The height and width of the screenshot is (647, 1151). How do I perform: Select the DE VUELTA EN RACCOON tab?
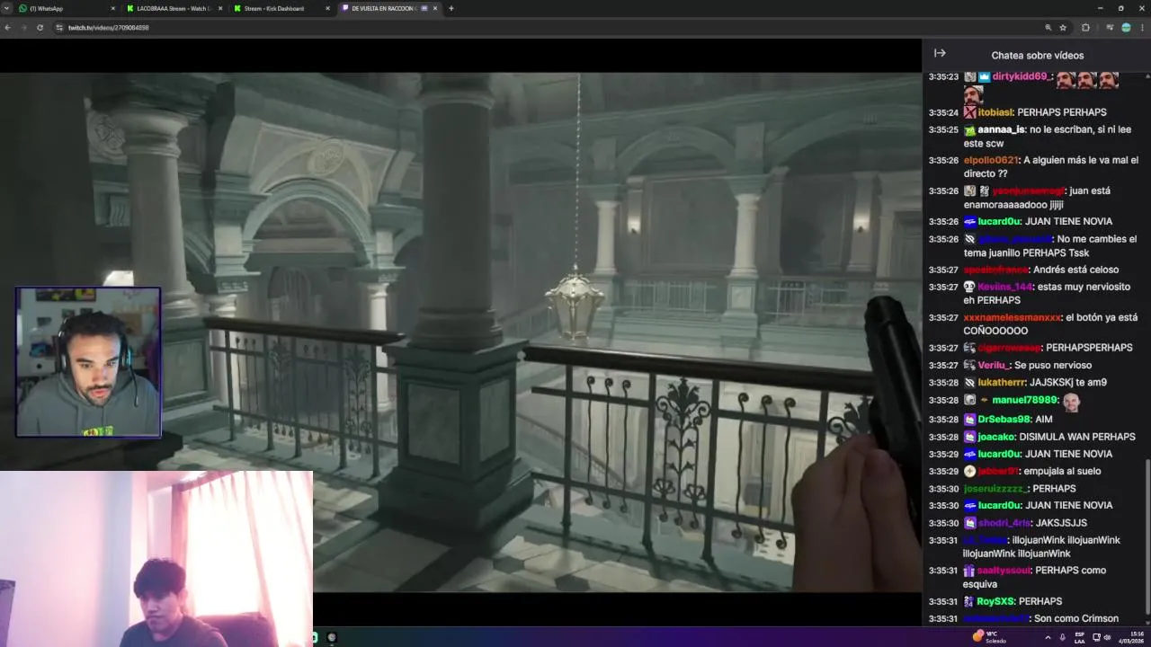(x=388, y=8)
